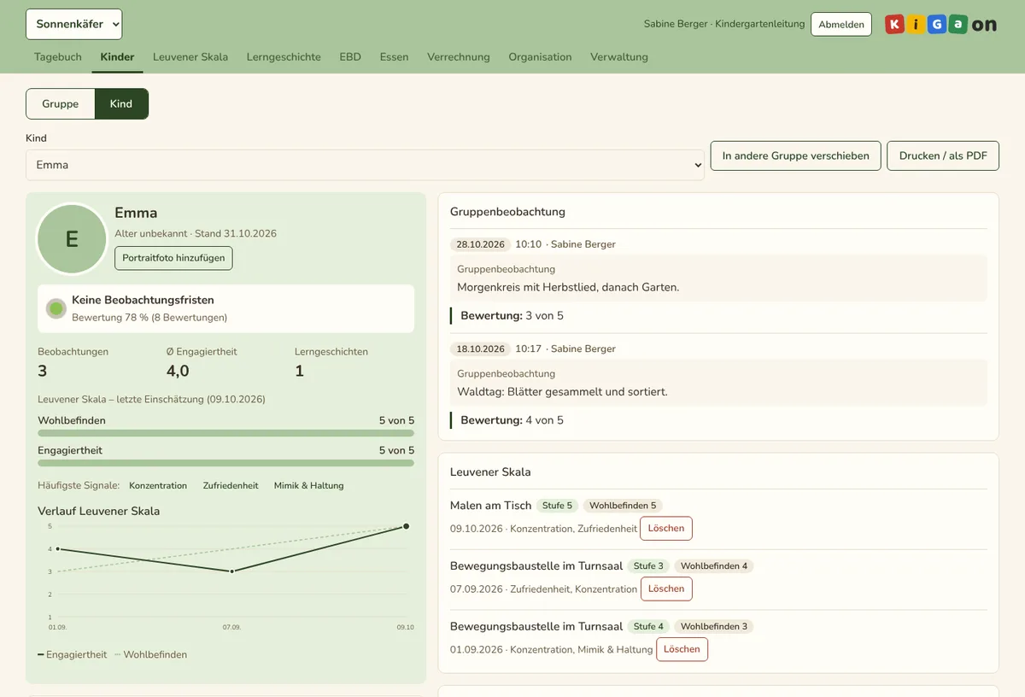Click the Stufe 4 badge
The height and width of the screenshot is (697, 1025).
click(x=648, y=627)
